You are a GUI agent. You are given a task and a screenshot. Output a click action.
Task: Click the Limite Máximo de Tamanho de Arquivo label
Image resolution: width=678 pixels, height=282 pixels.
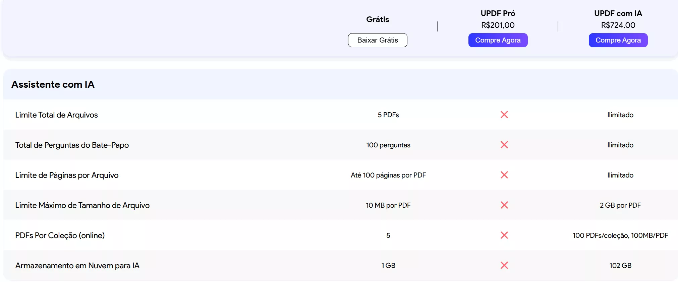click(x=82, y=205)
